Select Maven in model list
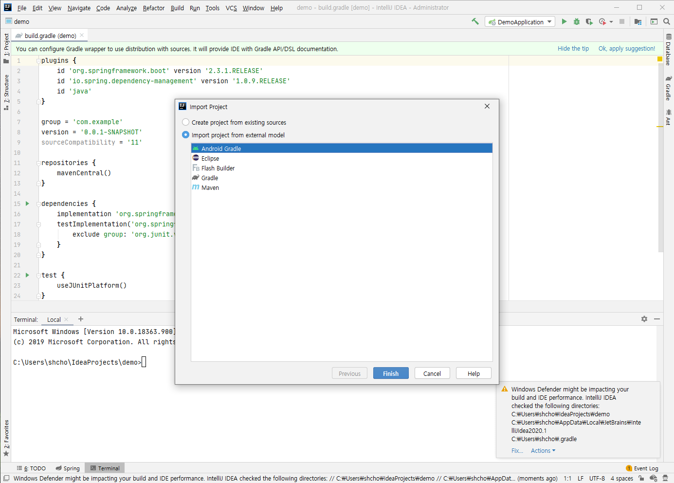This screenshot has width=674, height=483. (342, 187)
